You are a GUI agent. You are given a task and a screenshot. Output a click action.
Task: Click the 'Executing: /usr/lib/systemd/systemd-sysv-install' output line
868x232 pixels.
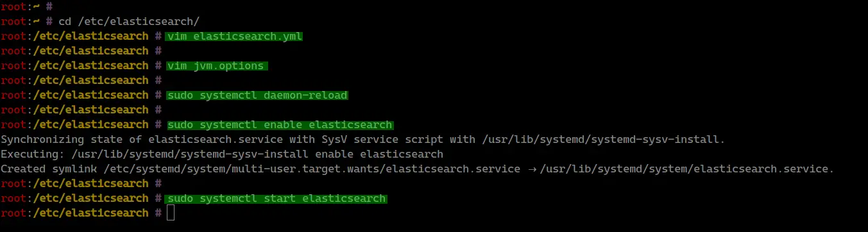pos(222,154)
